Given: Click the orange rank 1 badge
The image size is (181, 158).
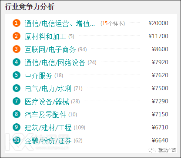Looking at the screenshot, I should point(17,23).
